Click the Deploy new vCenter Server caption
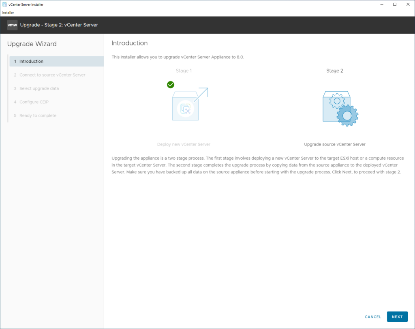 click(184, 144)
